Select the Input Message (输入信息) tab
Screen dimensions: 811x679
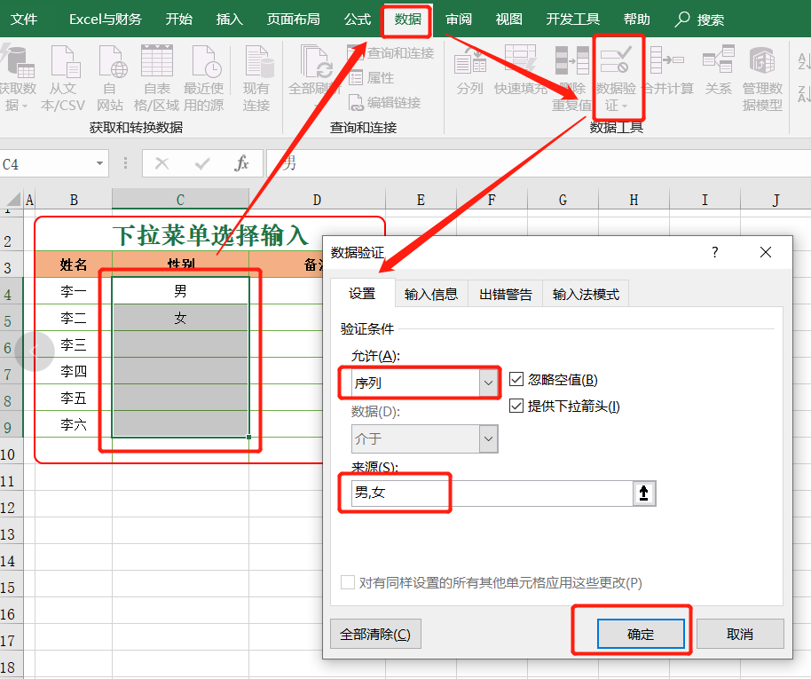click(431, 294)
